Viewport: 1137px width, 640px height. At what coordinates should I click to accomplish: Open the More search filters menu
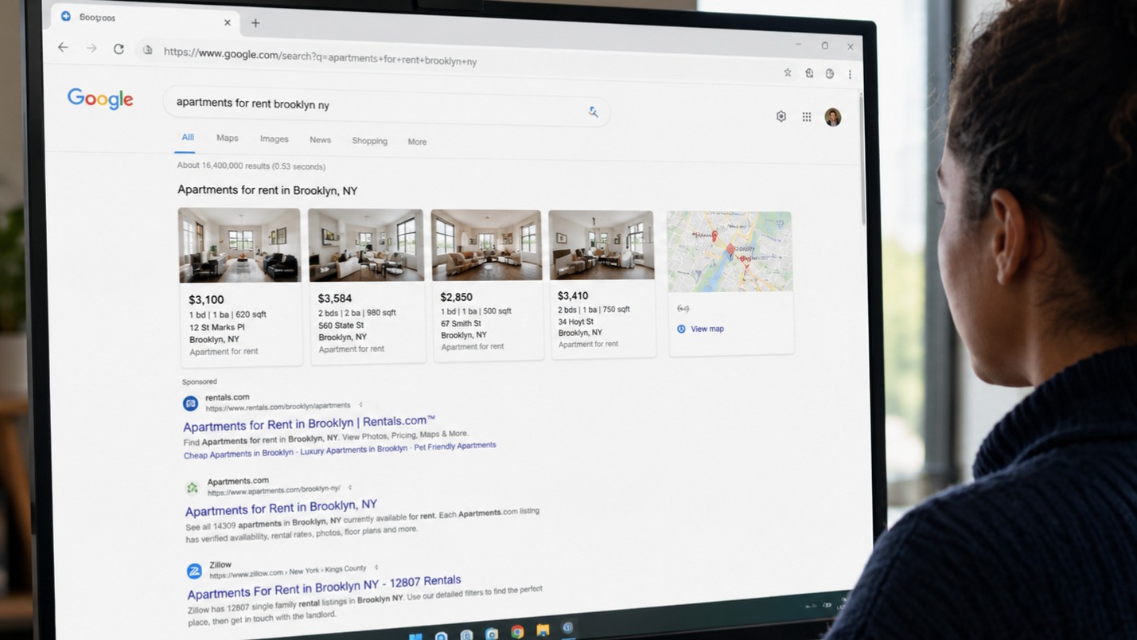point(417,142)
